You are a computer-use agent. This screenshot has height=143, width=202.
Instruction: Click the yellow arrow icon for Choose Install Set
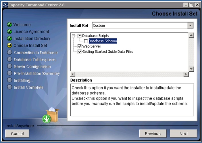tap(9, 45)
